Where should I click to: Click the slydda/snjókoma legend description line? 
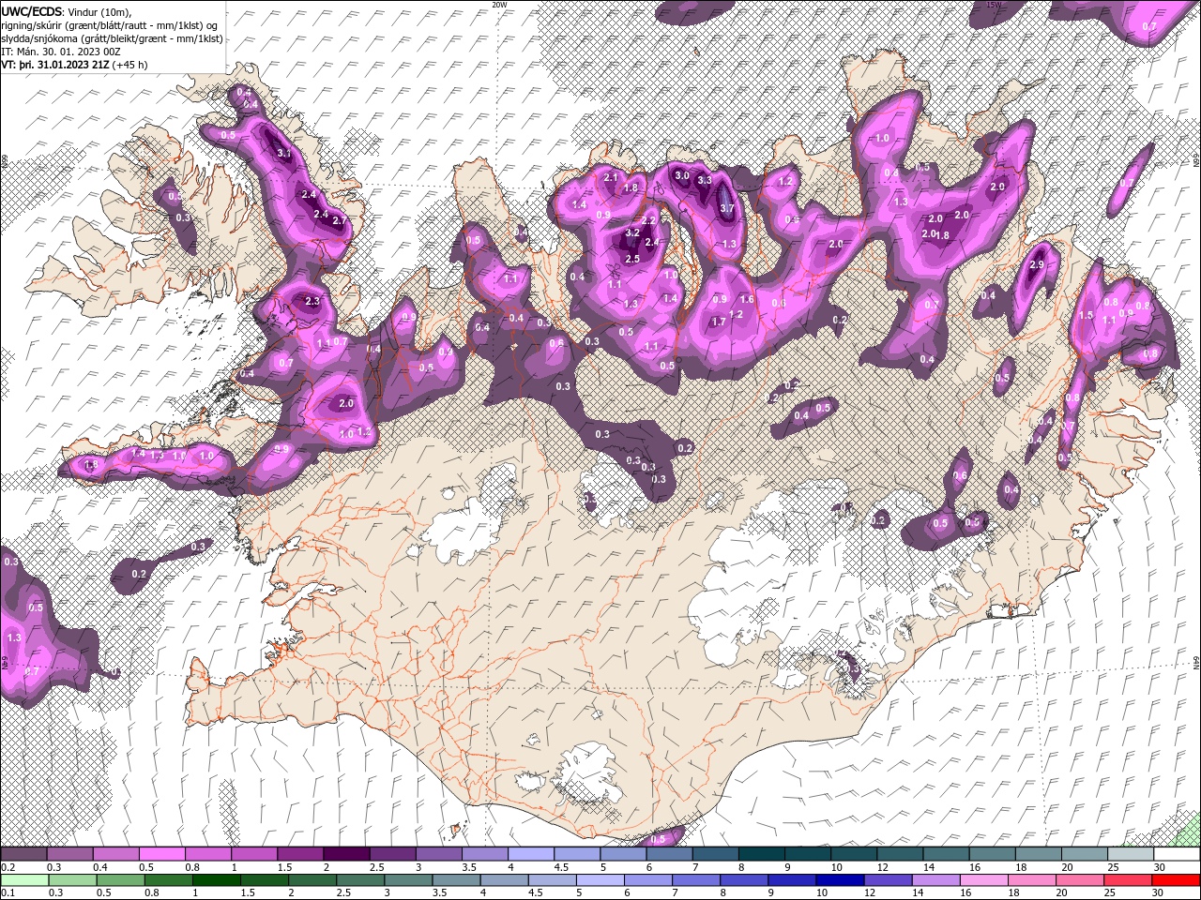point(112,38)
